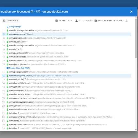Open result 17 boxandstock.com 251-box-de-9-m2
This screenshot has width=138, height=138.
[x=47, y=94]
